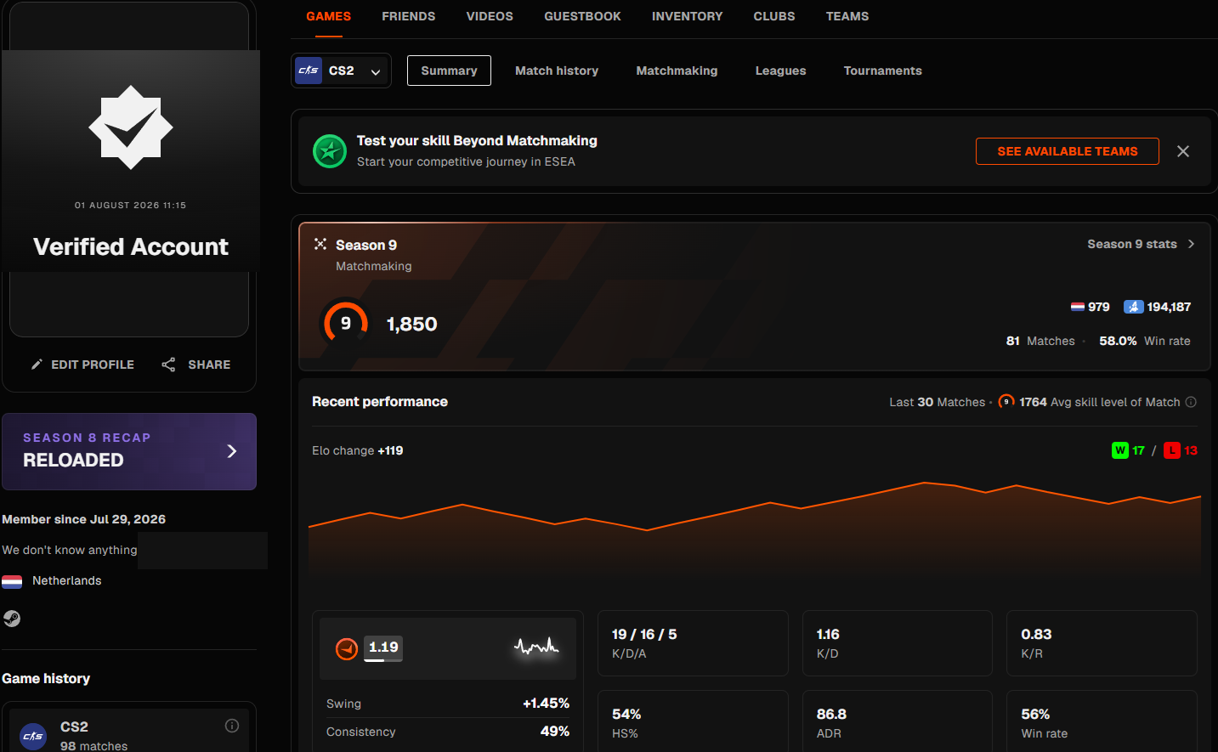Open the Season 9 stats link

(x=1141, y=244)
